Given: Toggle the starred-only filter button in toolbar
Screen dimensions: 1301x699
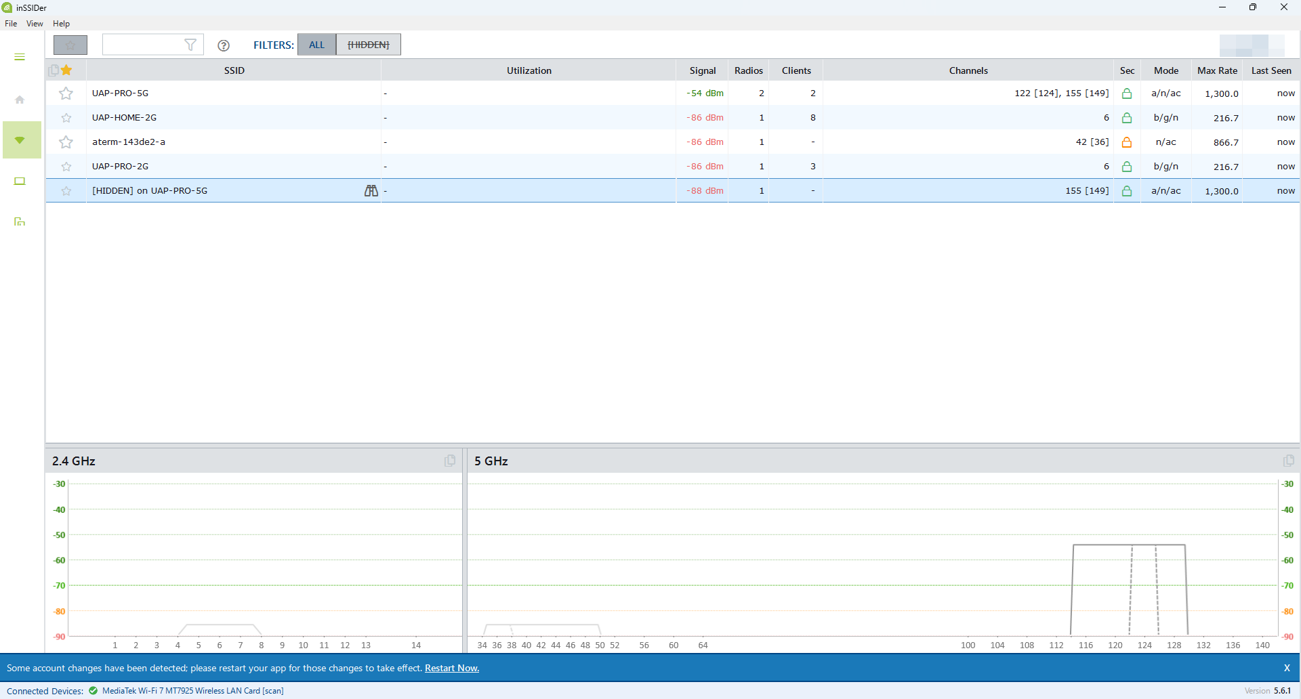Looking at the screenshot, I should [x=70, y=45].
